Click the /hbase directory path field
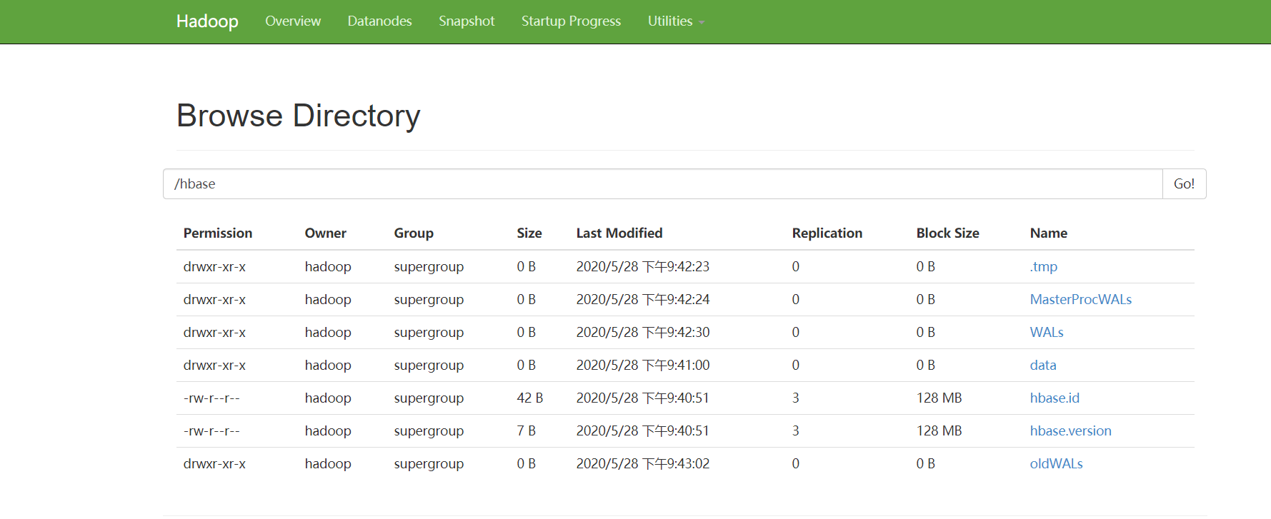This screenshot has width=1271, height=519. point(663,183)
